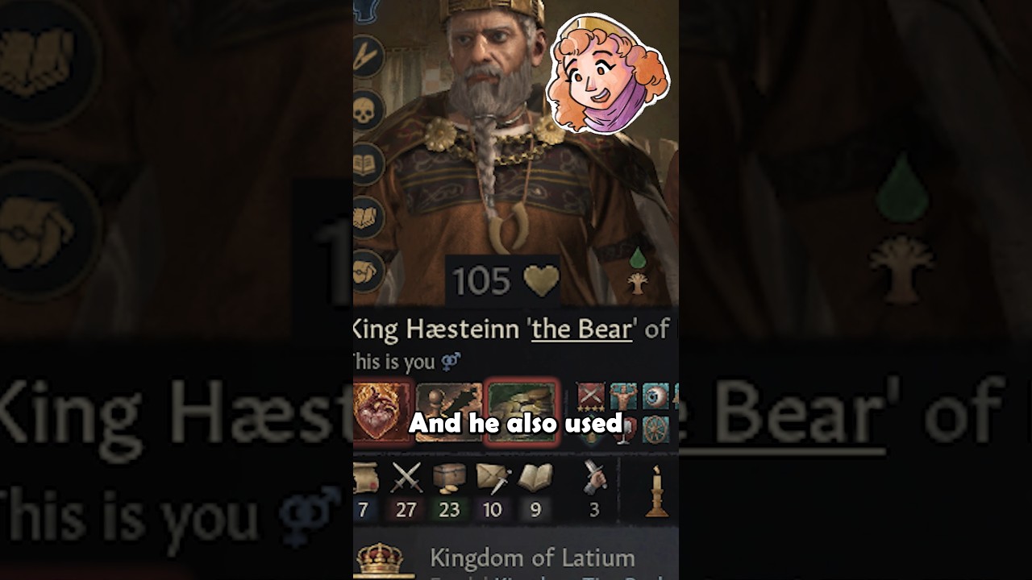Select the gold coins trait icon
The image size is (1032, 580).
point(522,412)
